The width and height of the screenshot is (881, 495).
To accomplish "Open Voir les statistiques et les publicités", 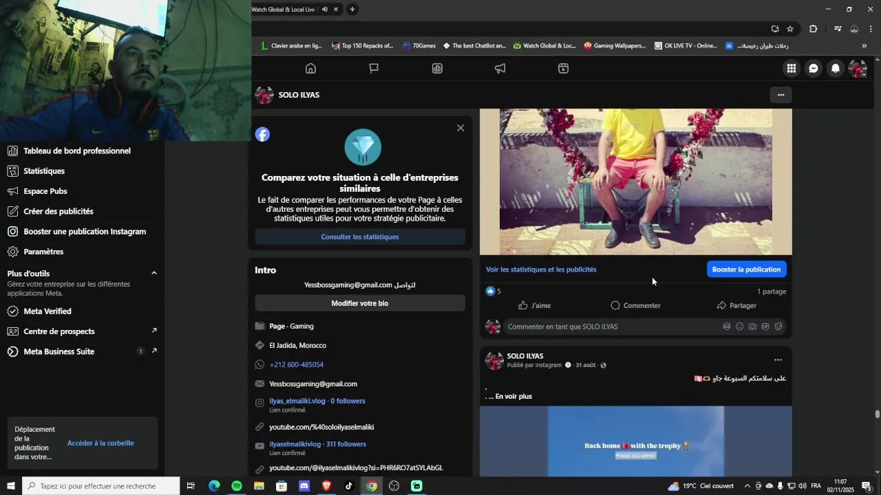I will tap(541, 269).
